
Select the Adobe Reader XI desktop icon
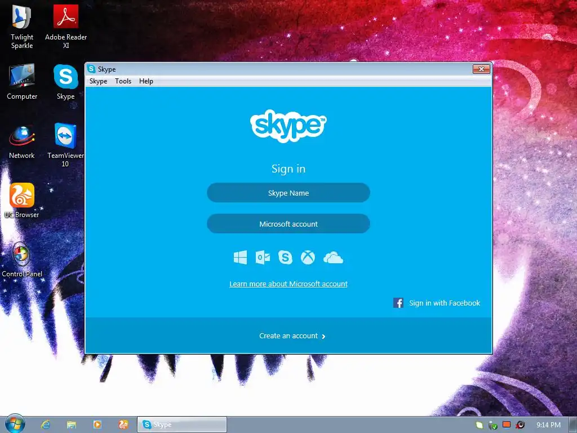tap(66, 26)
